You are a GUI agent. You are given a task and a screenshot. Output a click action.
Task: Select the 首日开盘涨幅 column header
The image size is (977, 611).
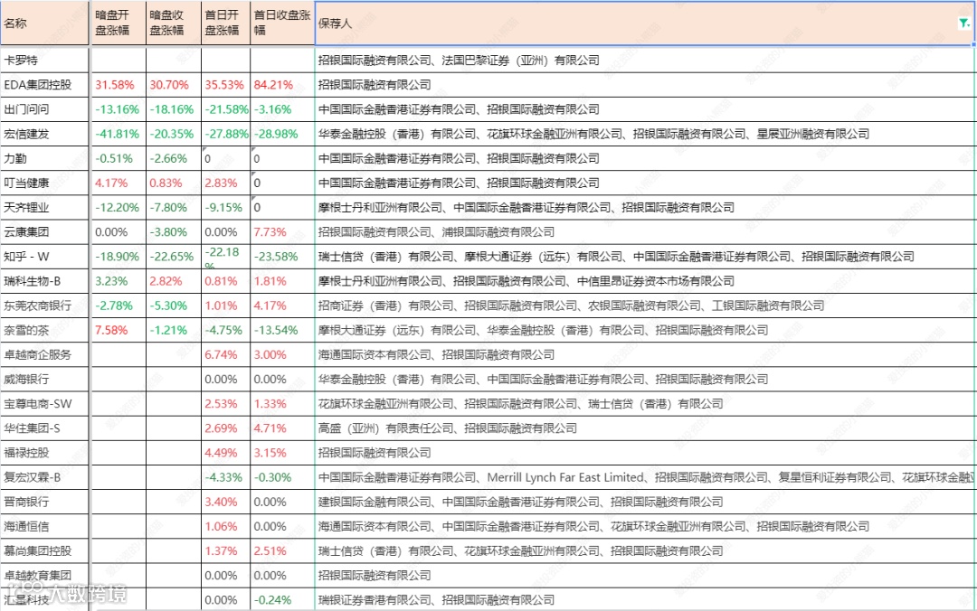pyautogui.click(x=225, y=23)
